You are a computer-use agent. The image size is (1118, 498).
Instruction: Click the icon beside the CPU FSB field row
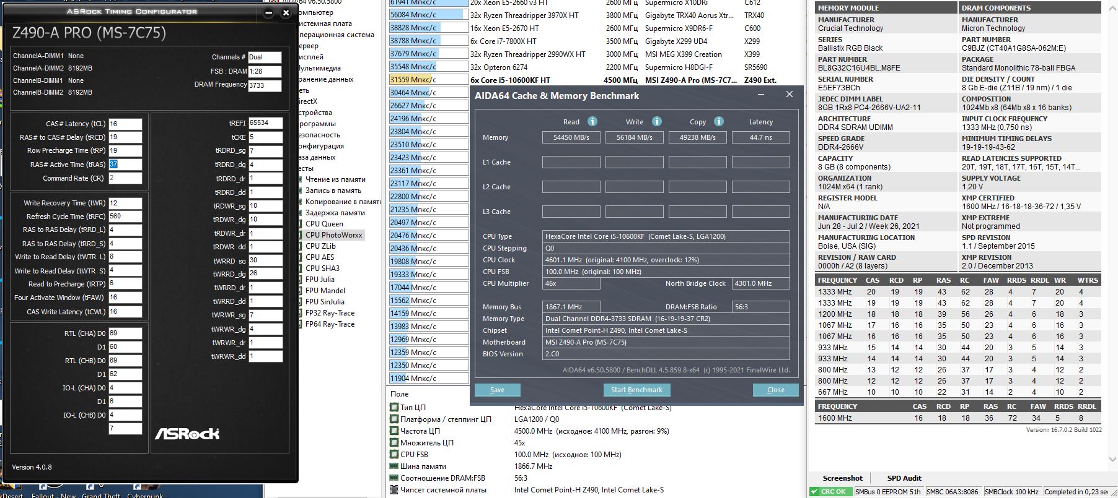tap(394, 454)
